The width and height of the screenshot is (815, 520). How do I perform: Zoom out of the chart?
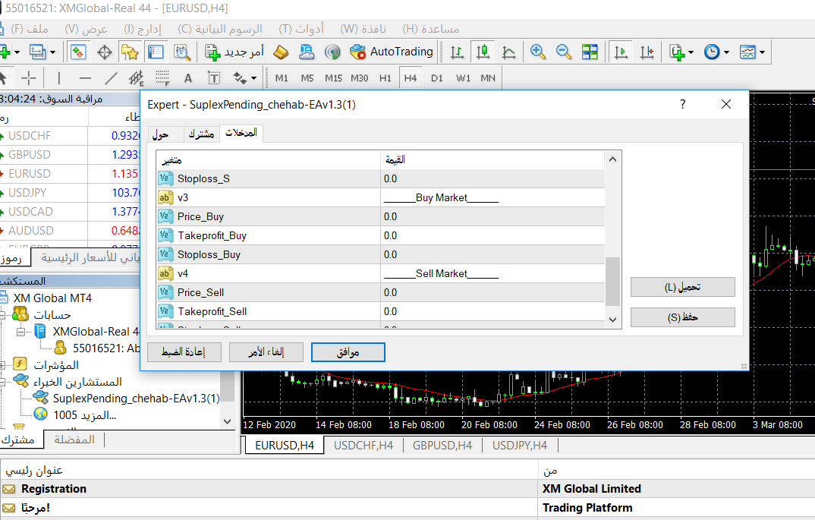(x=563, y=52)
